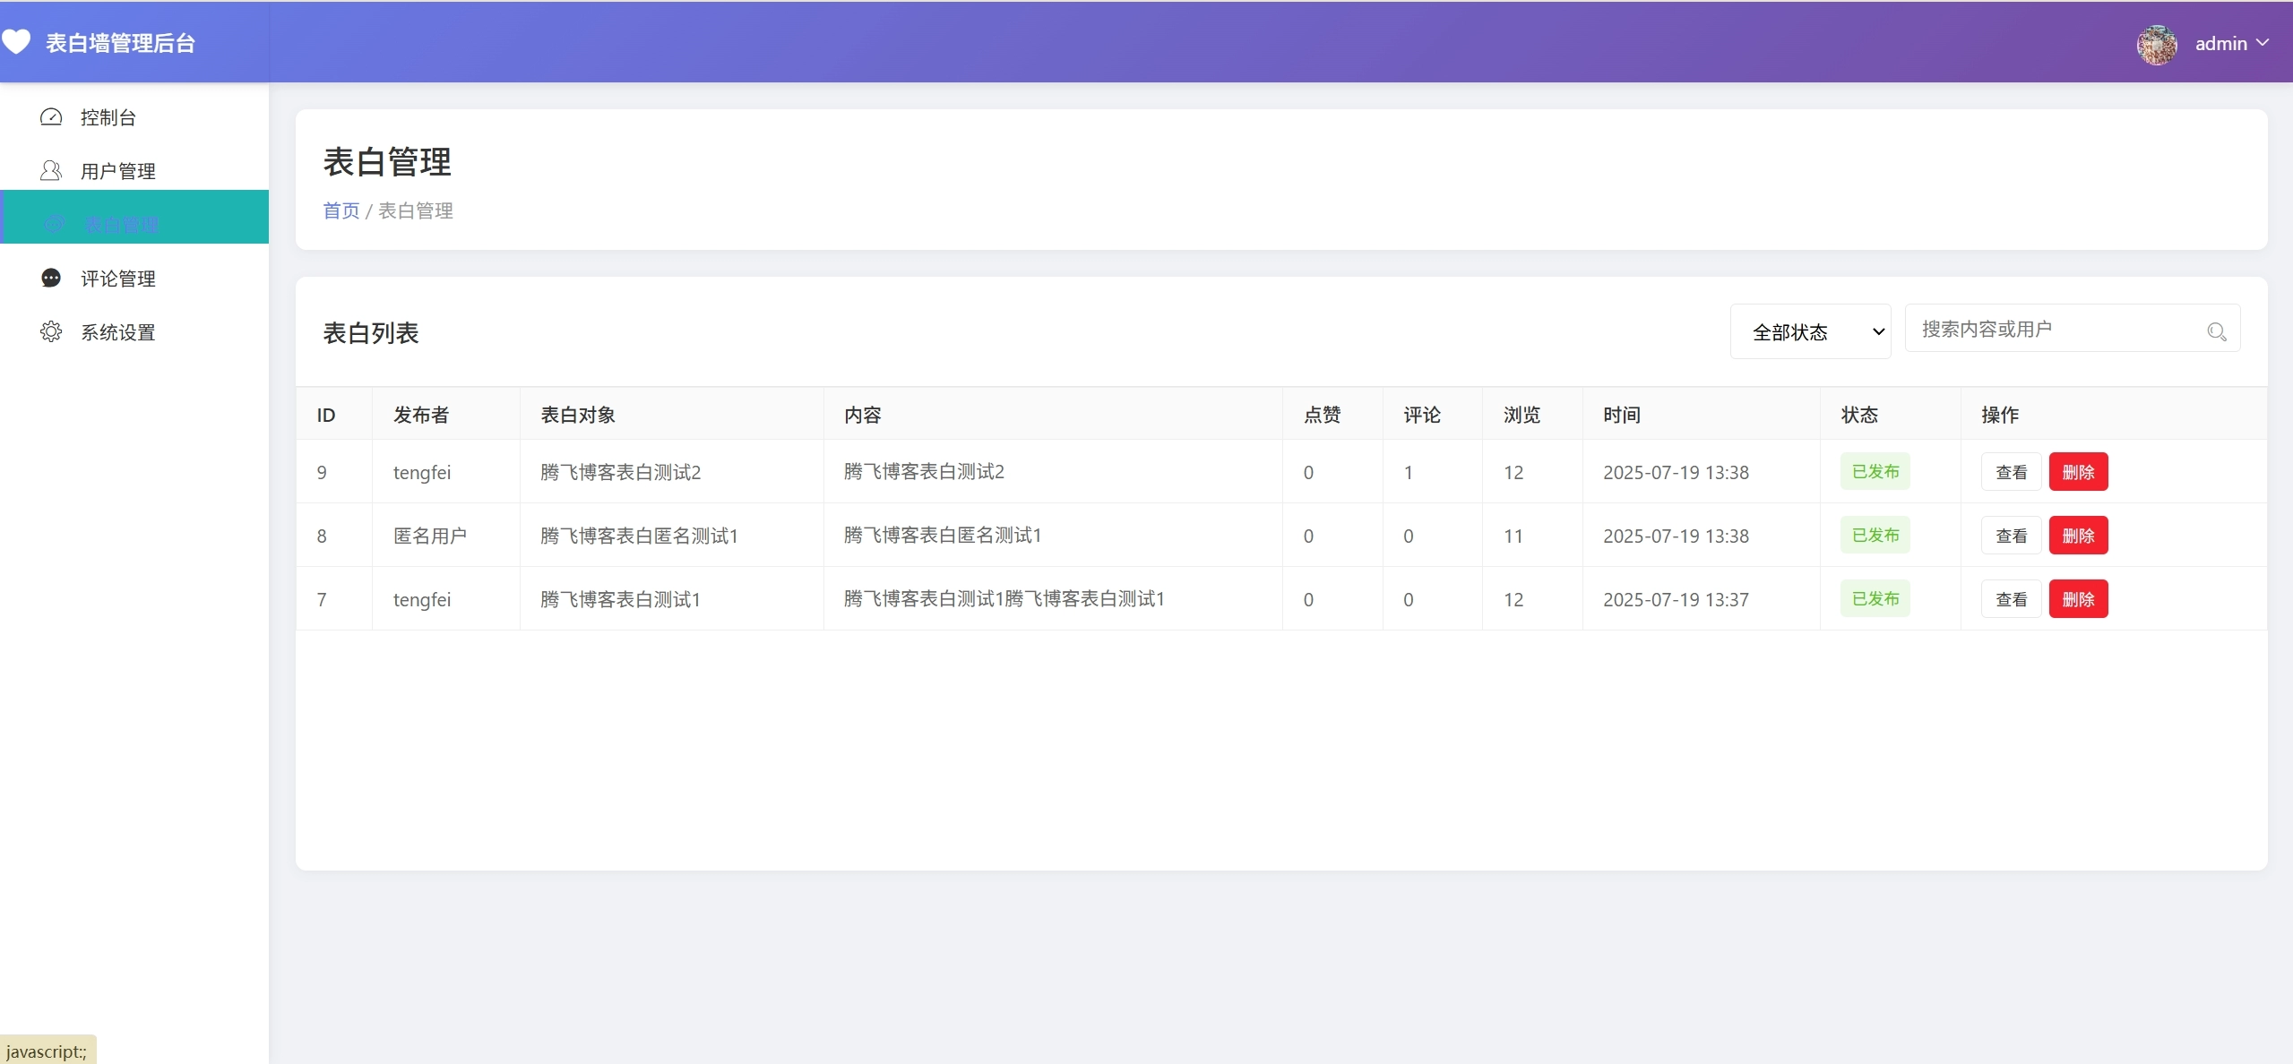Viewport: 2293px width, 1064px height.
Task: Click the 时间 column header
Action: click(1622, 415)
